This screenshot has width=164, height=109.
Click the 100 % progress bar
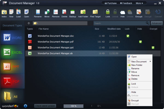click(74, 106)
